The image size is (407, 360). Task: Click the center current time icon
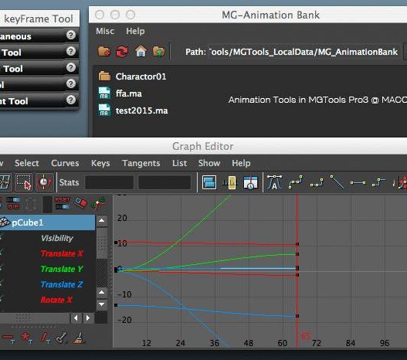pyautogui.click(x=250, y=182)
